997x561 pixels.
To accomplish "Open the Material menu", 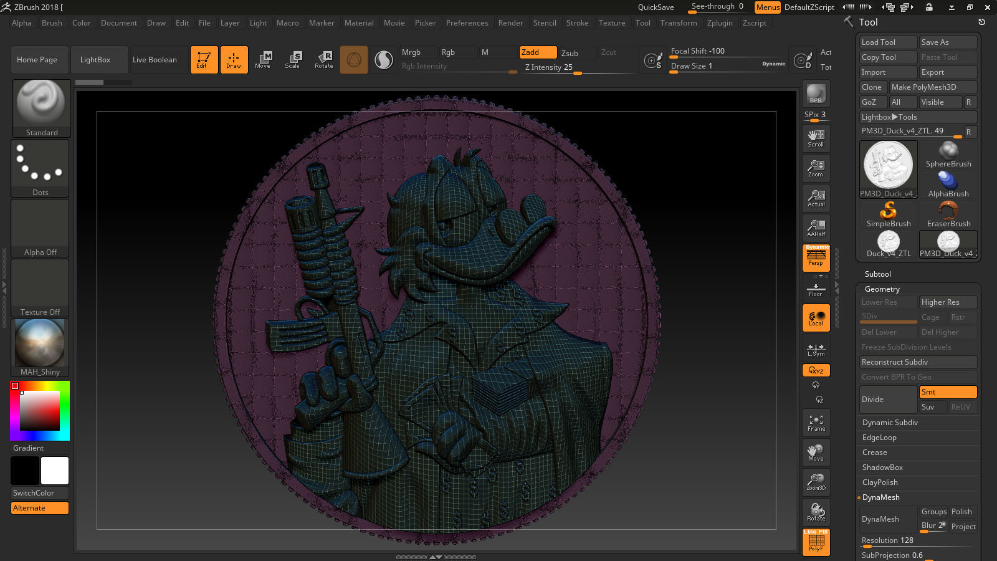I will [x=360, y=23].
